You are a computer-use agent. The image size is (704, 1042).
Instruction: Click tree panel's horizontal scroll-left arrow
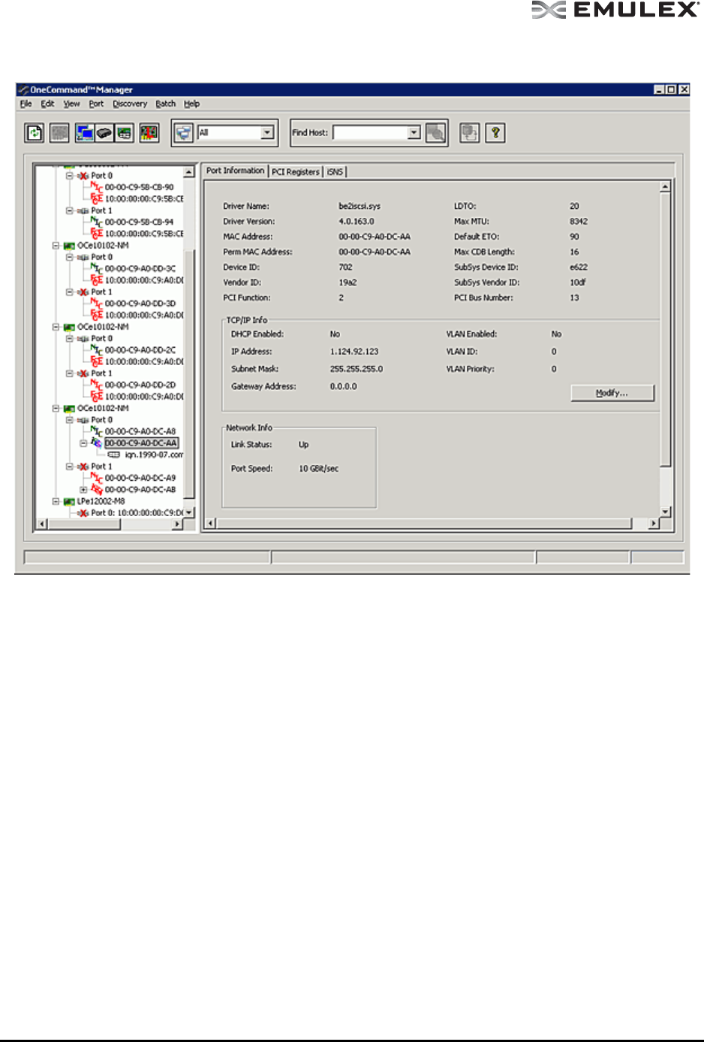(x=42, y=524)
